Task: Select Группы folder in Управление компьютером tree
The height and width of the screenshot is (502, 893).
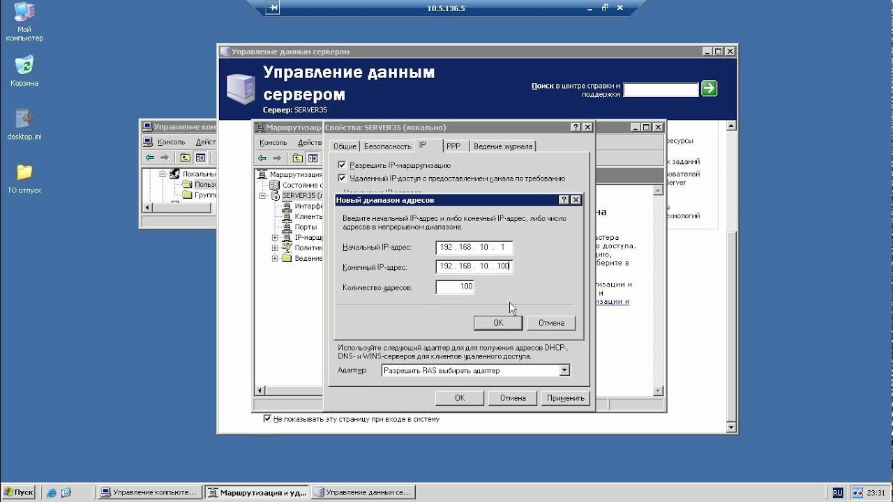Action: [x=199, y=195]
